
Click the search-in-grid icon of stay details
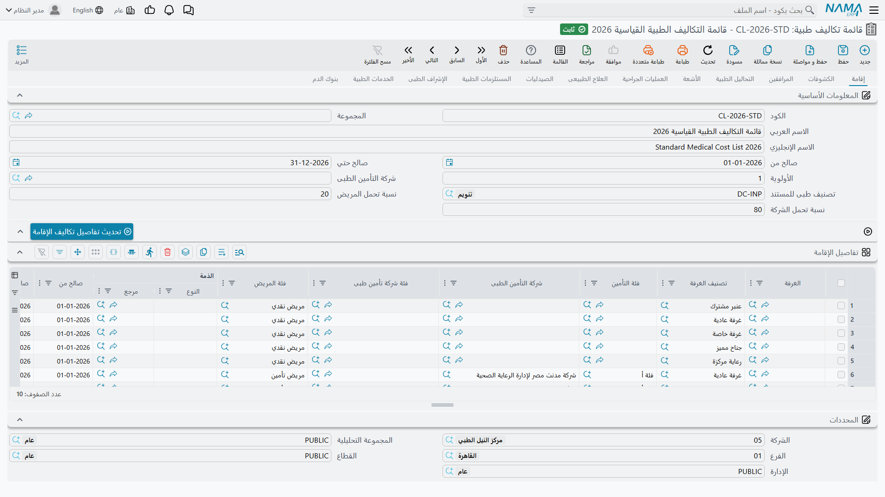tap(240, 252)
